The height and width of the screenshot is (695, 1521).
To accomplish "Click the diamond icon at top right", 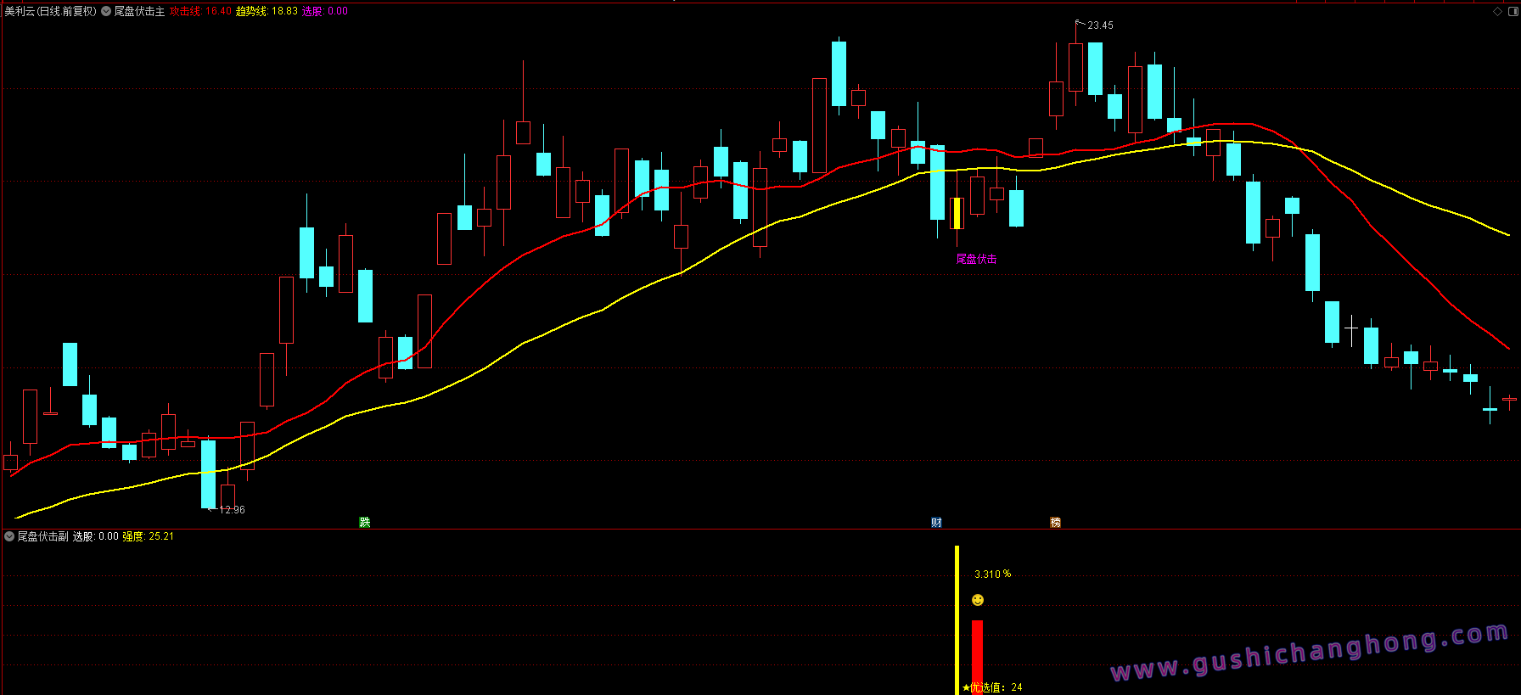I will [1497, 11].
